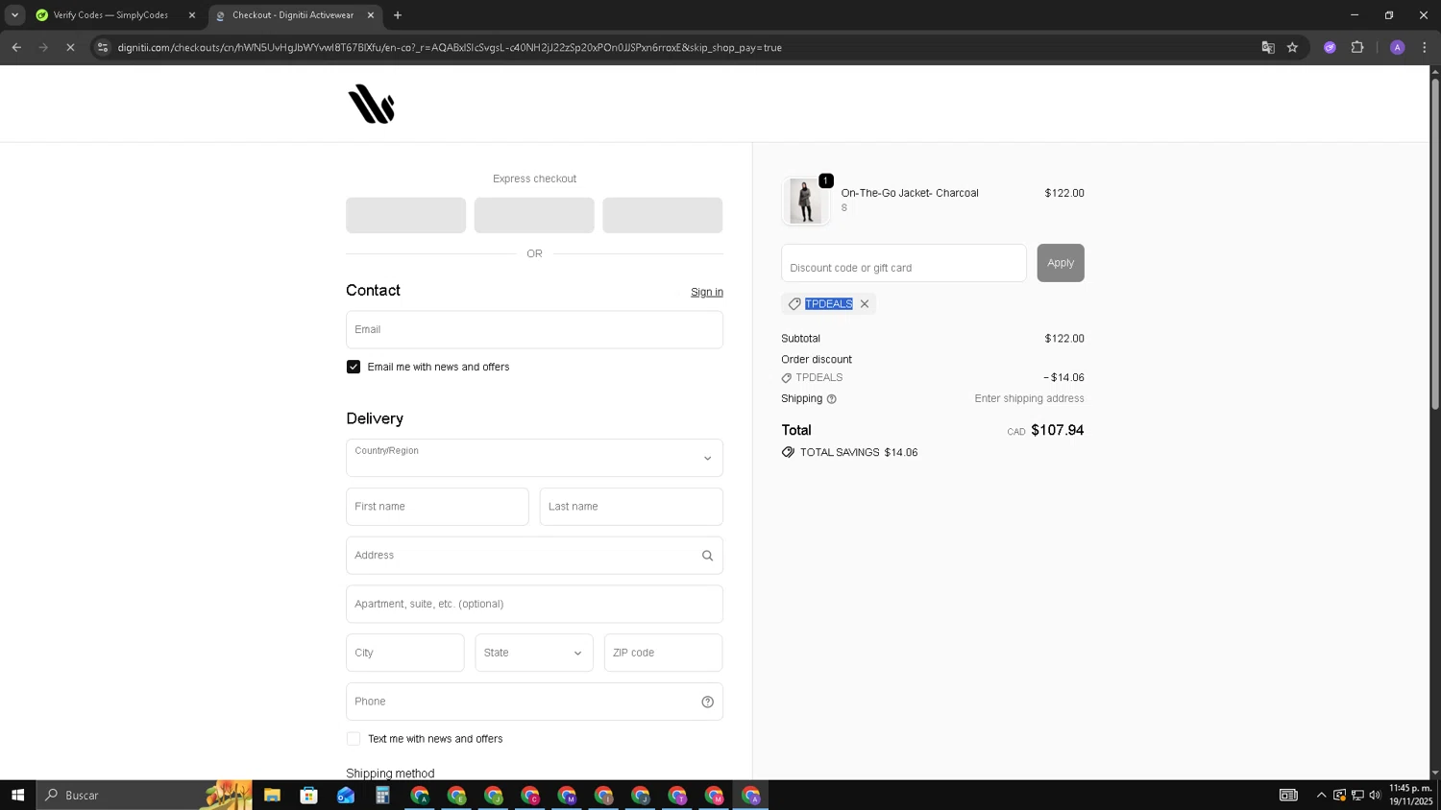Open the phone number help icon
Image resolution: width=1441 pixels, height=810 pixels.
(x=707, y=702)
